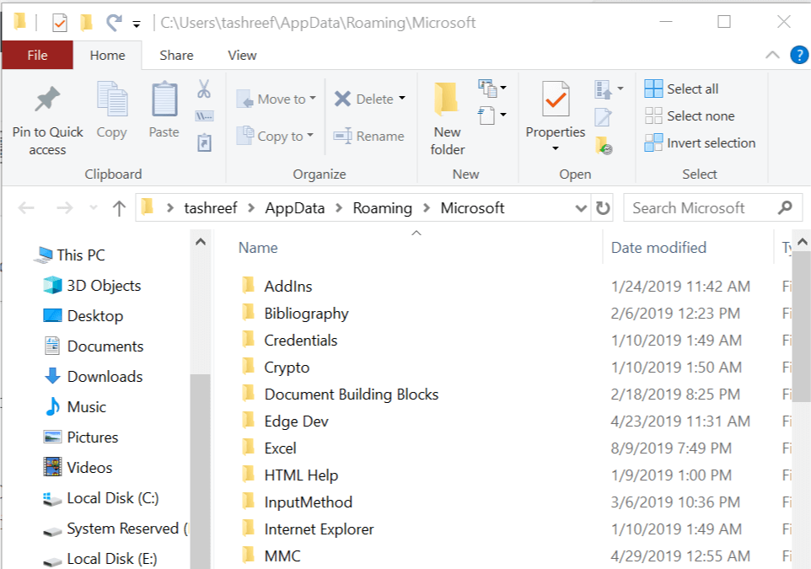The width and height of the screenshot is (811, 569).
Task: Expand the Properties dropdown arrow
Action: point(556,148)
